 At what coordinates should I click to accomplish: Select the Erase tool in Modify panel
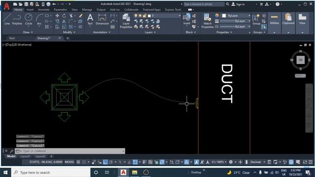(x=81, y=16)
